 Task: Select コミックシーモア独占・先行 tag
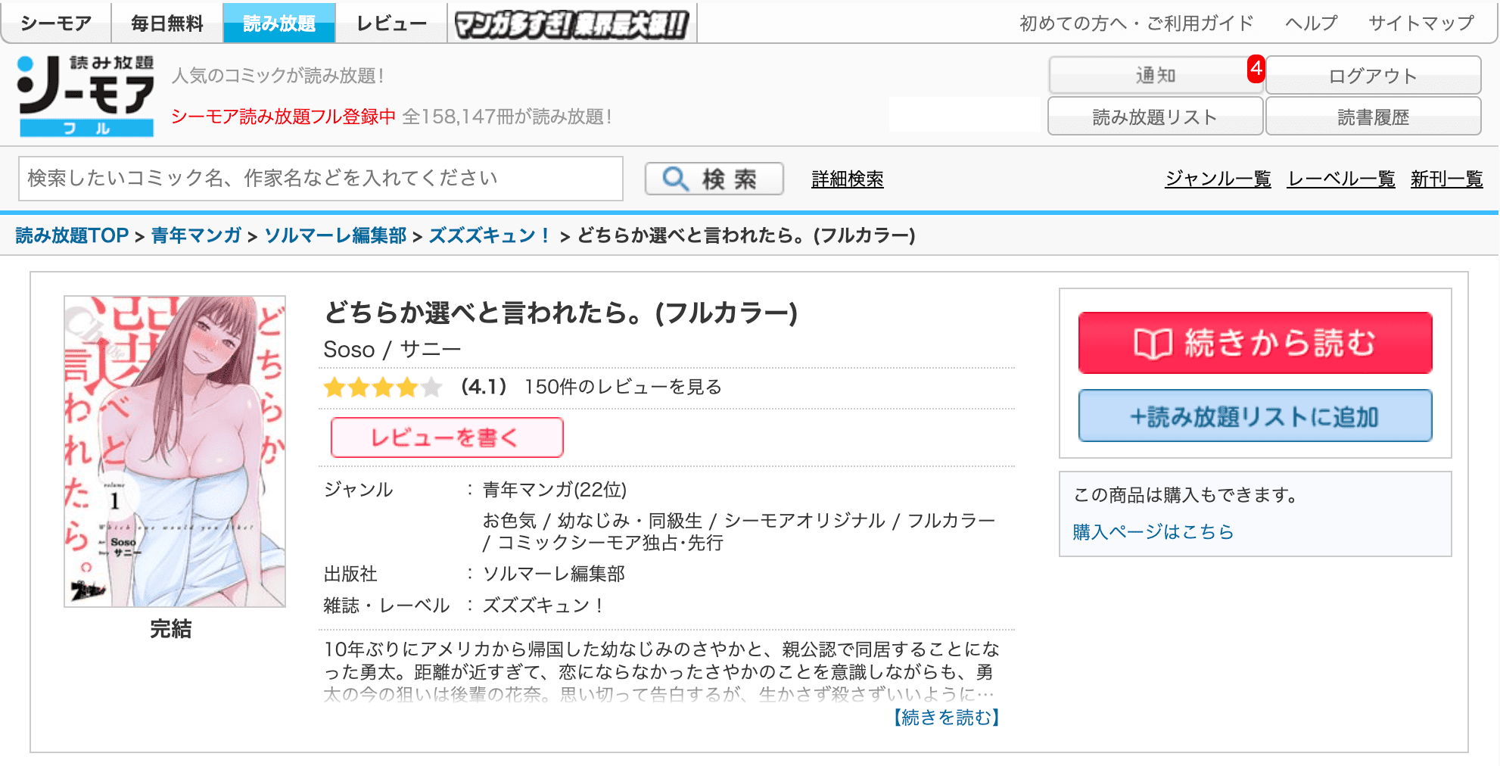[610, 543]
